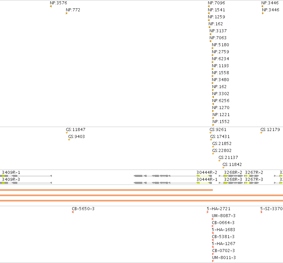Click the 5-HA-1267 feature label

pyautogui.click(x=223, y=244)
